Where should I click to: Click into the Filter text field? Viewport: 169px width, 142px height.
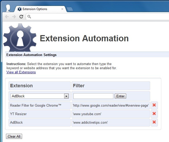coord(93,96)
